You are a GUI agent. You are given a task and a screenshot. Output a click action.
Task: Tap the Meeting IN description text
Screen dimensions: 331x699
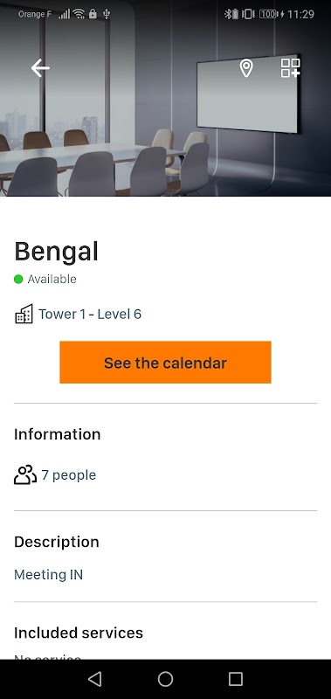[x=49, y=575]
